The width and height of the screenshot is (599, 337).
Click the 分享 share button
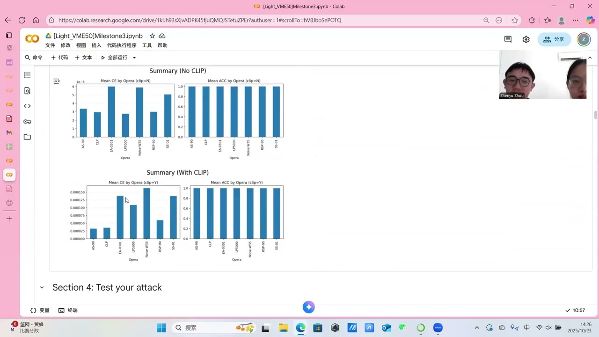554,39
